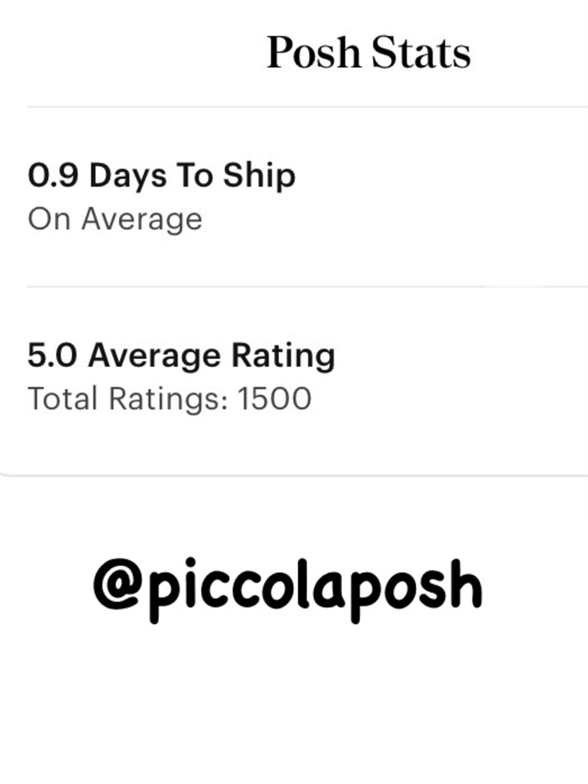Click the word Days
Screen dimensions: 588x784
pos(128,176)
